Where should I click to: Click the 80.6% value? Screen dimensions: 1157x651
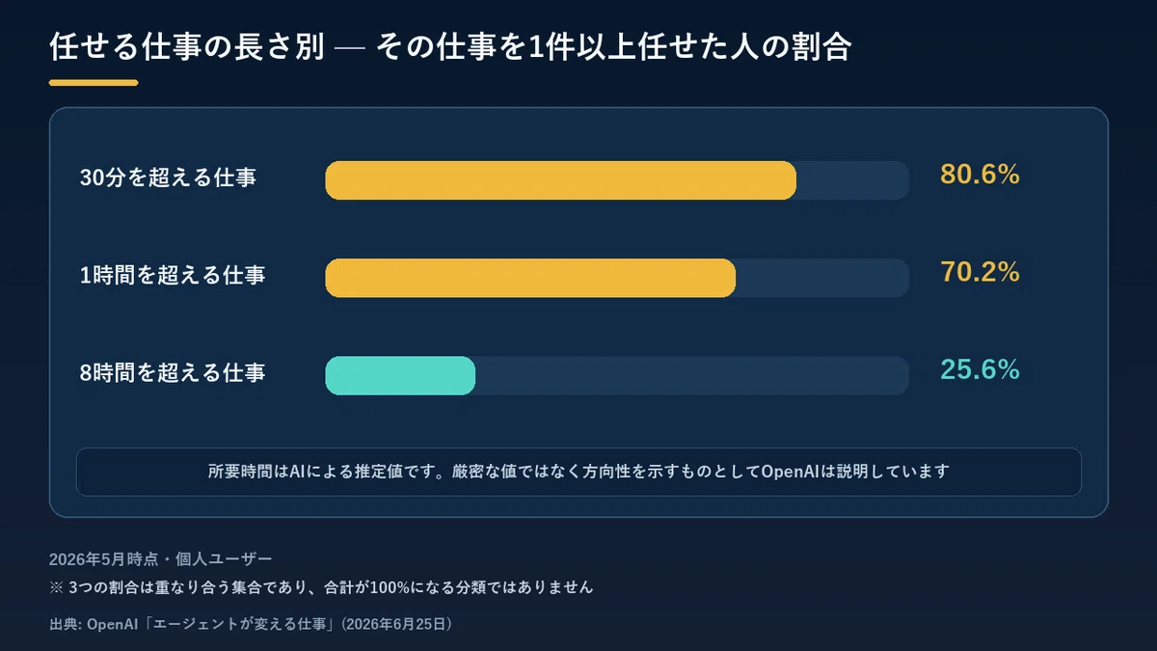980,176
